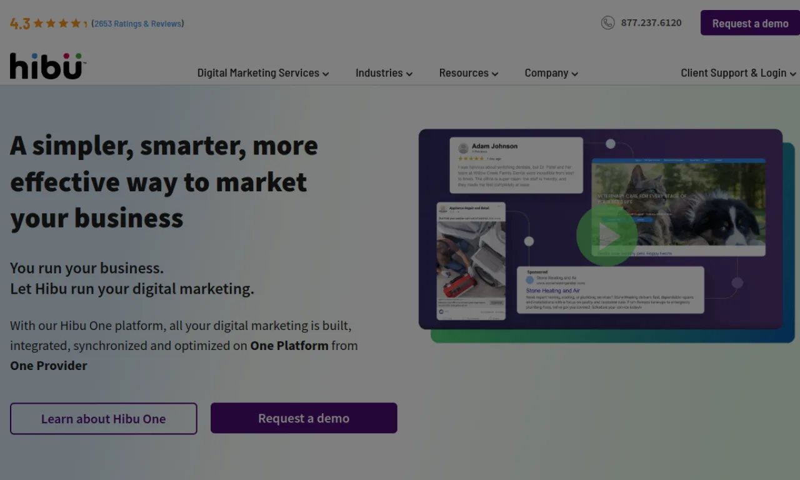This screenshot has height=480, width=800.
Task: Open the Client Support & Login menu
Action: pyautogui.click(x=739, y=73)
